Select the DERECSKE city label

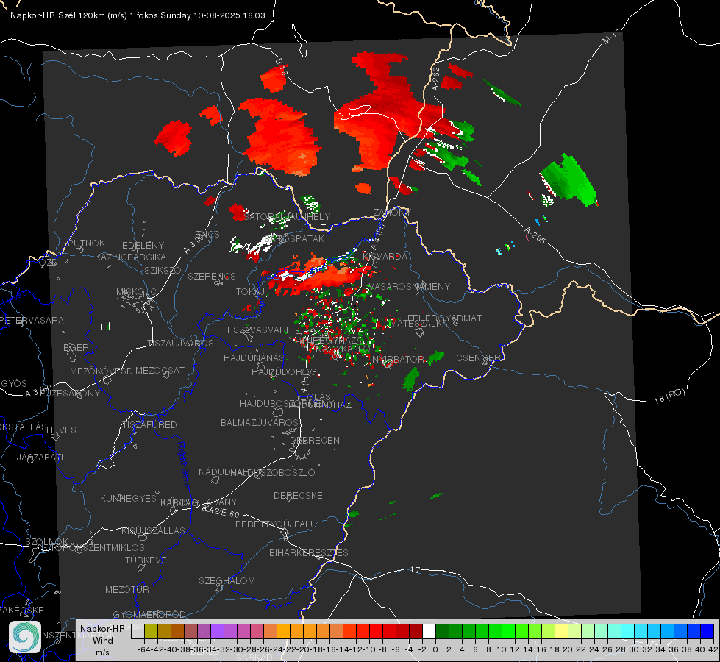(x=298, y=496)
